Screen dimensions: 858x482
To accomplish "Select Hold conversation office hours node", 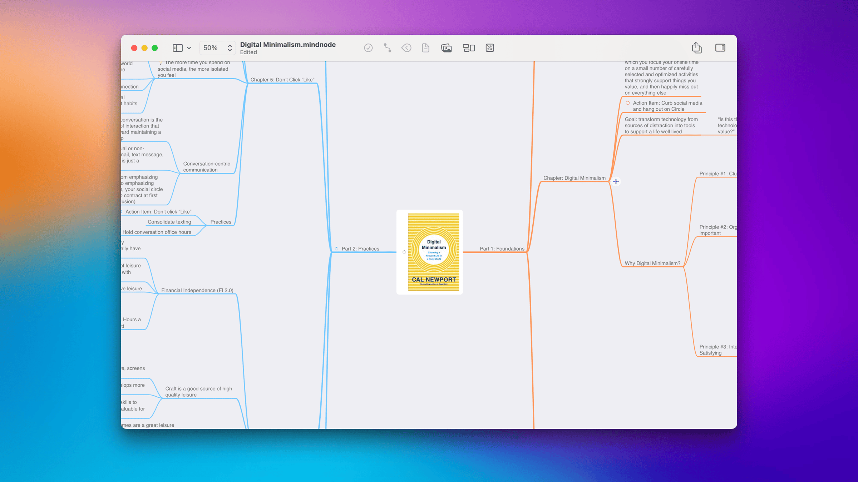I will [x=157, y=232].
